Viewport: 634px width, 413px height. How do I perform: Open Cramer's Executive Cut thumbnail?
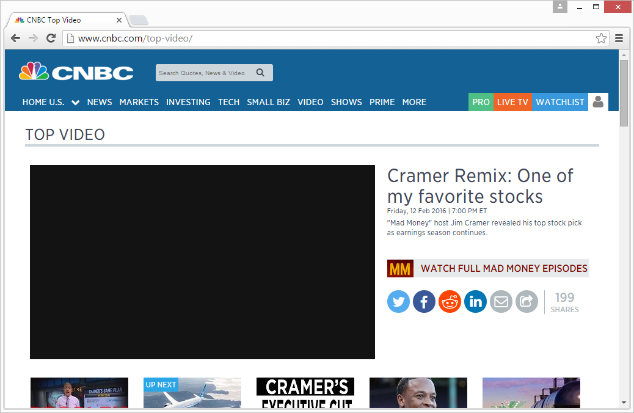coord(305,393)
